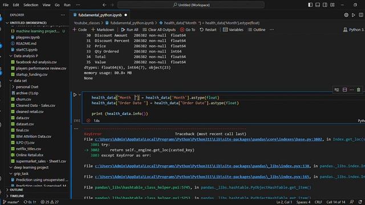The width and height of the screenshot is (365, 205).
Task: Open facebook-Ad-analysis.csv
Action: 36,62
